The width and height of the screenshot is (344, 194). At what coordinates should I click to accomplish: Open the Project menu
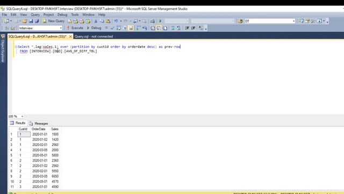click(x=48, y=15)
